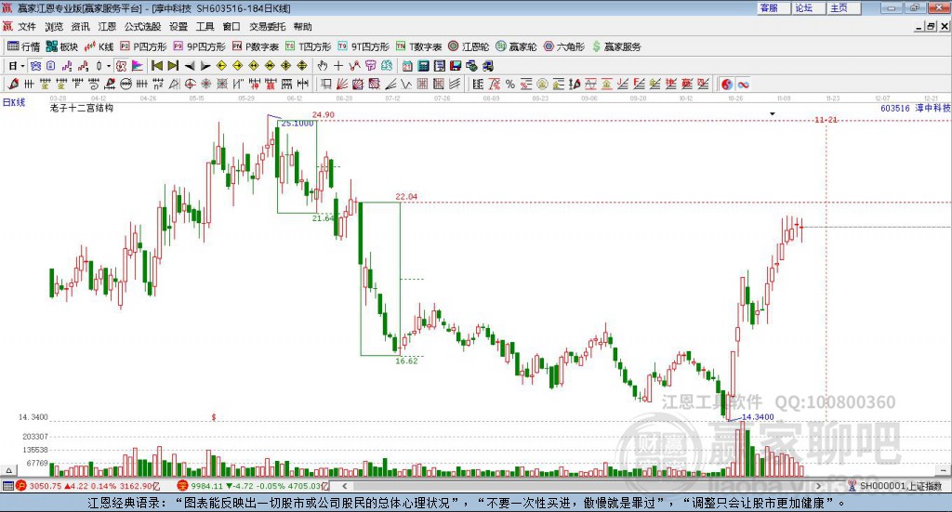Viewport: 952px width, 512px height.
Task: Open 赢家服务 with the dollar icon
Action: [x=616, y=46]
